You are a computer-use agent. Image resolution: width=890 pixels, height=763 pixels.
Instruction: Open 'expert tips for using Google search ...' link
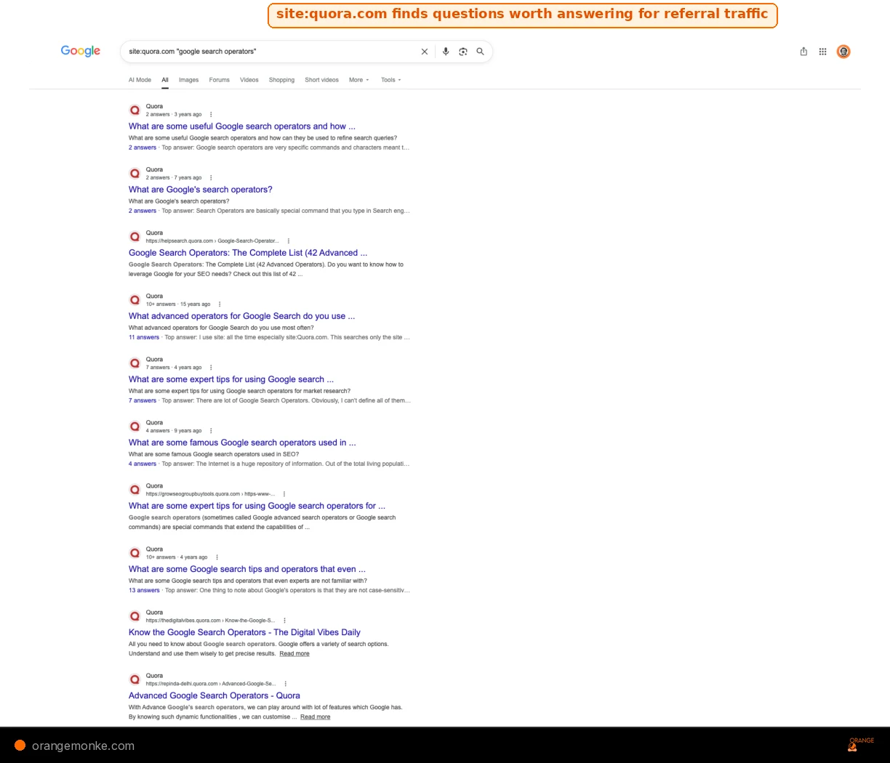coord(231,379)
